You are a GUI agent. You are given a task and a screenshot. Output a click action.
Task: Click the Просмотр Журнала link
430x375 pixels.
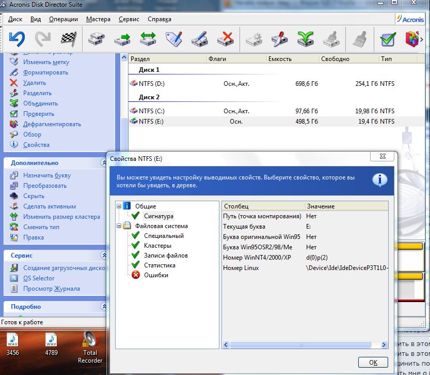click(52, 289)
